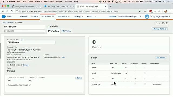Click the DF18Demo description input field
173x97 pixels.
[x=24, y=31]
